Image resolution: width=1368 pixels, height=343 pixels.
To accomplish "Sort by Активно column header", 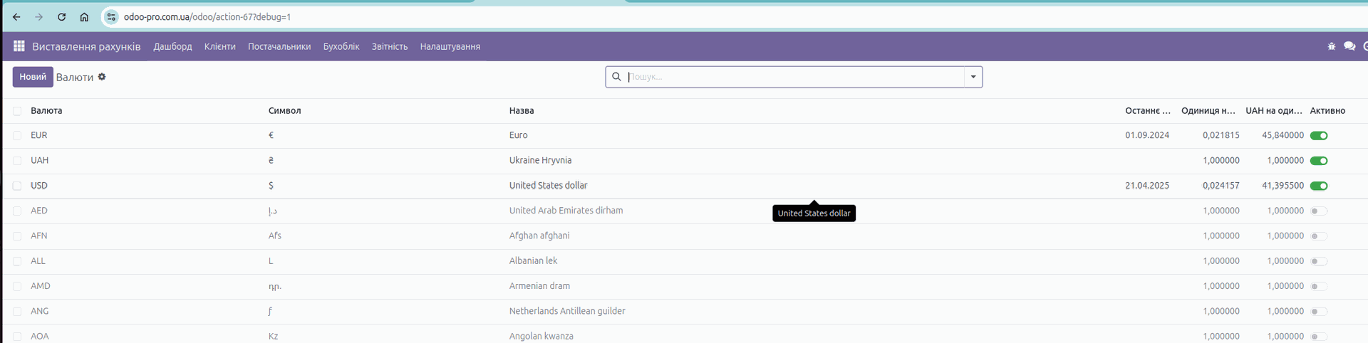I will click(1327, 111).
